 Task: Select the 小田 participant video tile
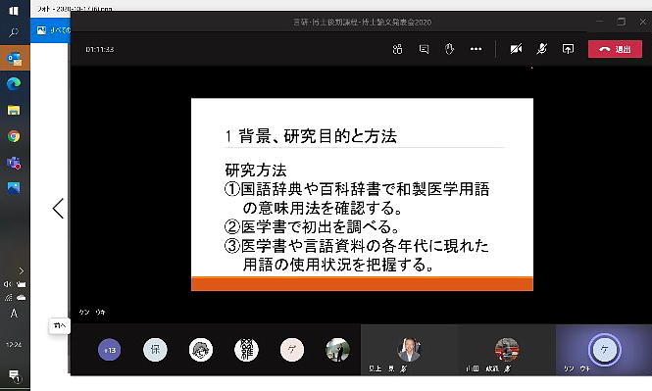click(x=507, y=350)
